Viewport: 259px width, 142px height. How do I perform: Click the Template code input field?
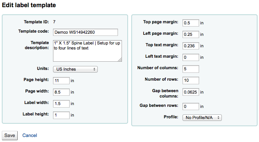pos(85,32)
